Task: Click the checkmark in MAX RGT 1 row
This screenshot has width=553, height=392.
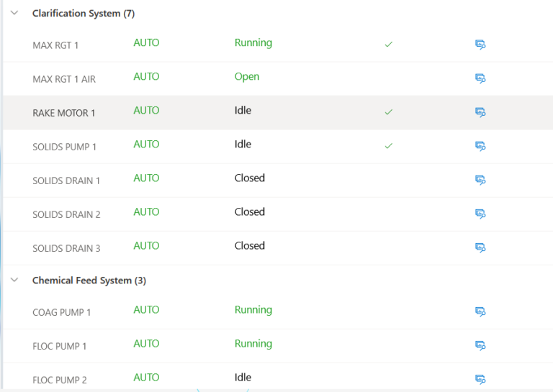Action: [x=388, y=45]
